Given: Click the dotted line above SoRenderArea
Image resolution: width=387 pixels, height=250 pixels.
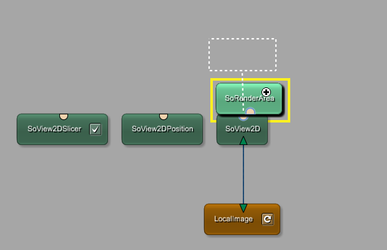Looking at the screenshot, I should tap(243, 75).
